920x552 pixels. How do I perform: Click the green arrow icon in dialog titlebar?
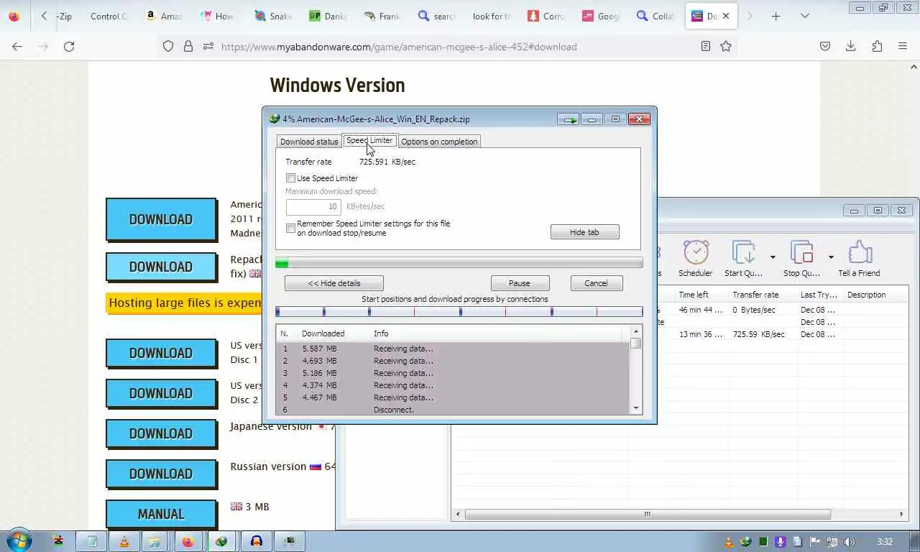(x=569, y=119)
